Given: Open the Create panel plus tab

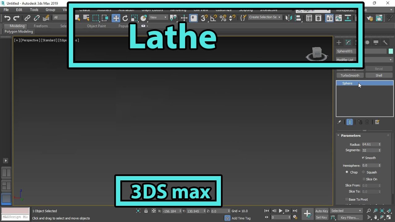Looking at the screenshot, I should (x=339, y=43).
